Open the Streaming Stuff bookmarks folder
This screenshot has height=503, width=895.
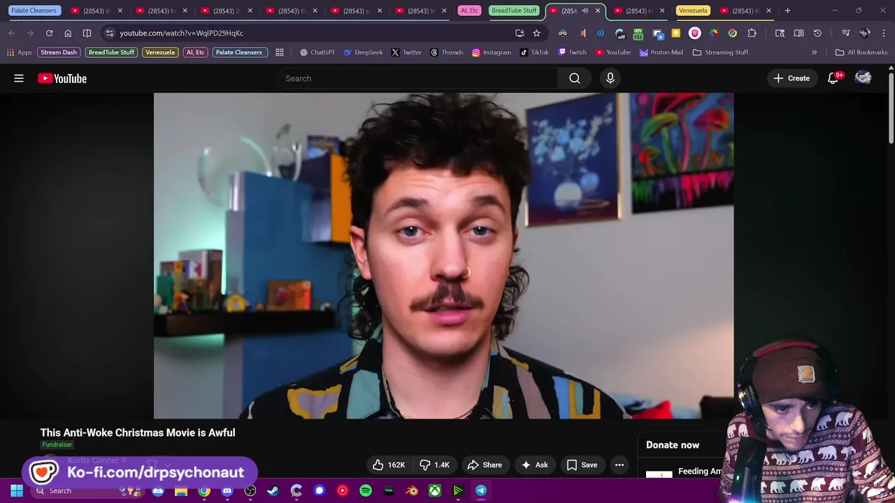pos(720,52)
